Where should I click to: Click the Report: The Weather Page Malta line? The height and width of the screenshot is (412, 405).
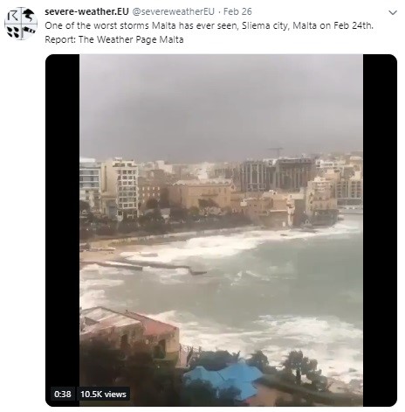(x=114, y=39)
